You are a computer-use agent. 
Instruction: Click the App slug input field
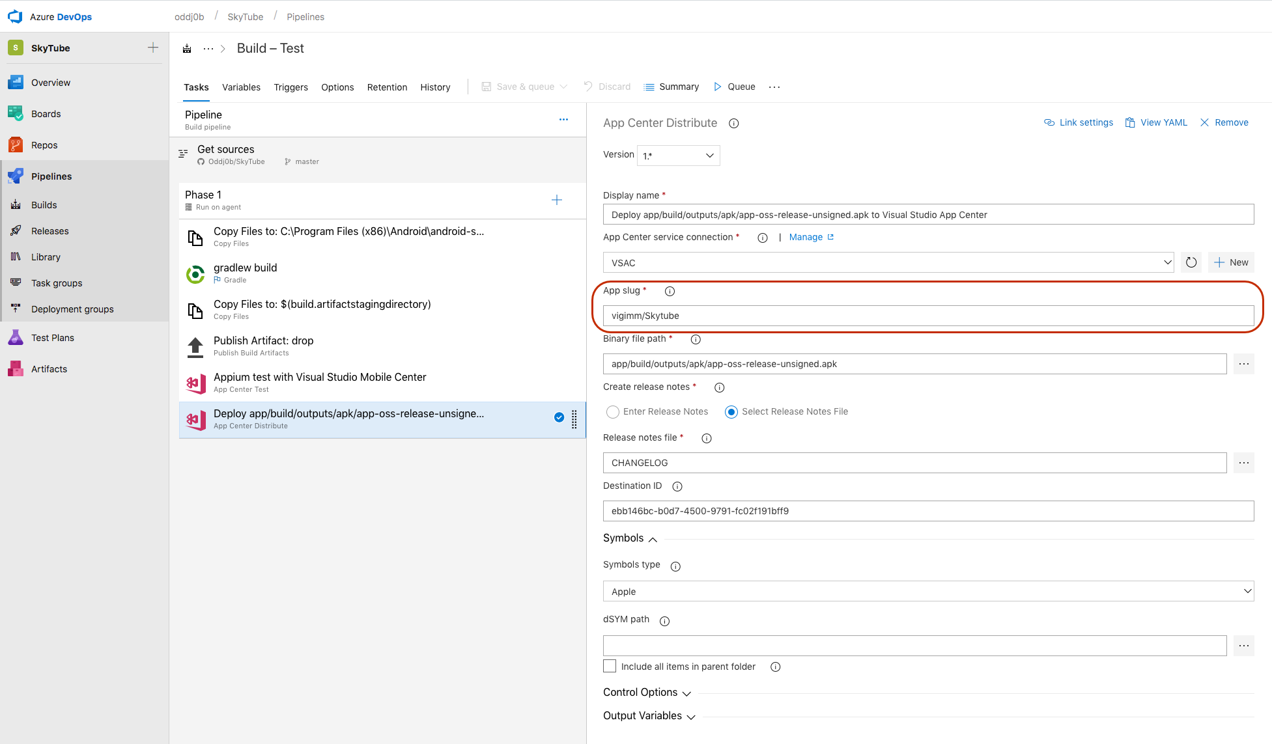928,315
